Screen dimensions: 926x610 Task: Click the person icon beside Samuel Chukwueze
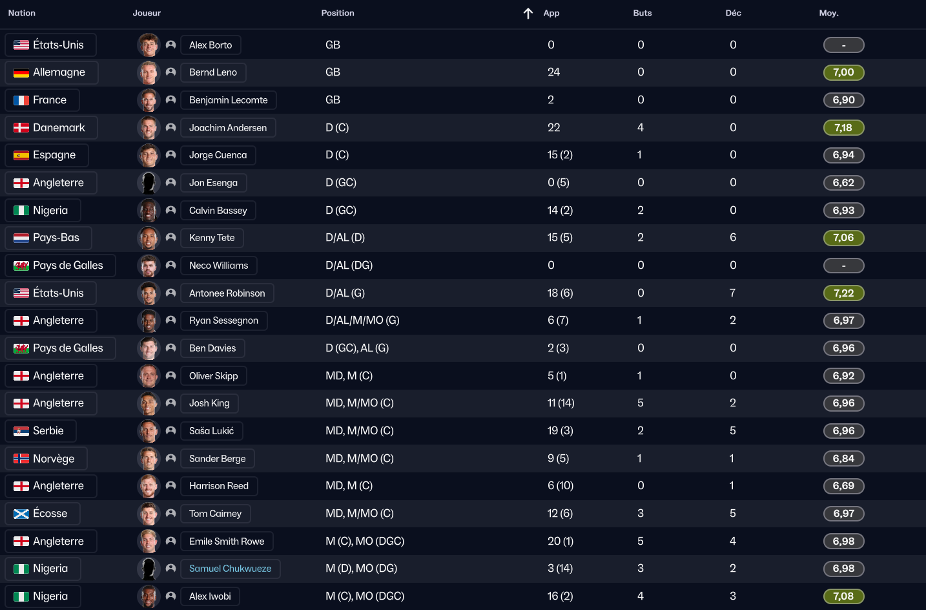pos(170,569)
